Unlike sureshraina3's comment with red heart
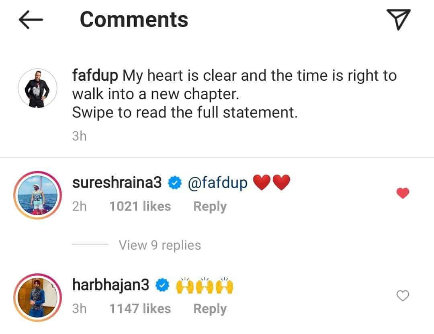Image resolution: width=434 pixels, height=334 pixels. click(402, 194)
